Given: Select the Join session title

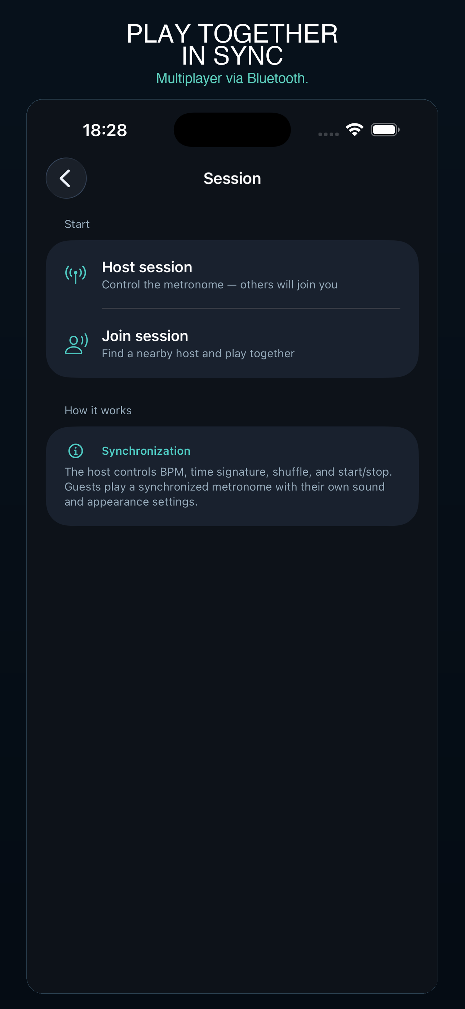Looking at the screenshot, I should 145,336.
